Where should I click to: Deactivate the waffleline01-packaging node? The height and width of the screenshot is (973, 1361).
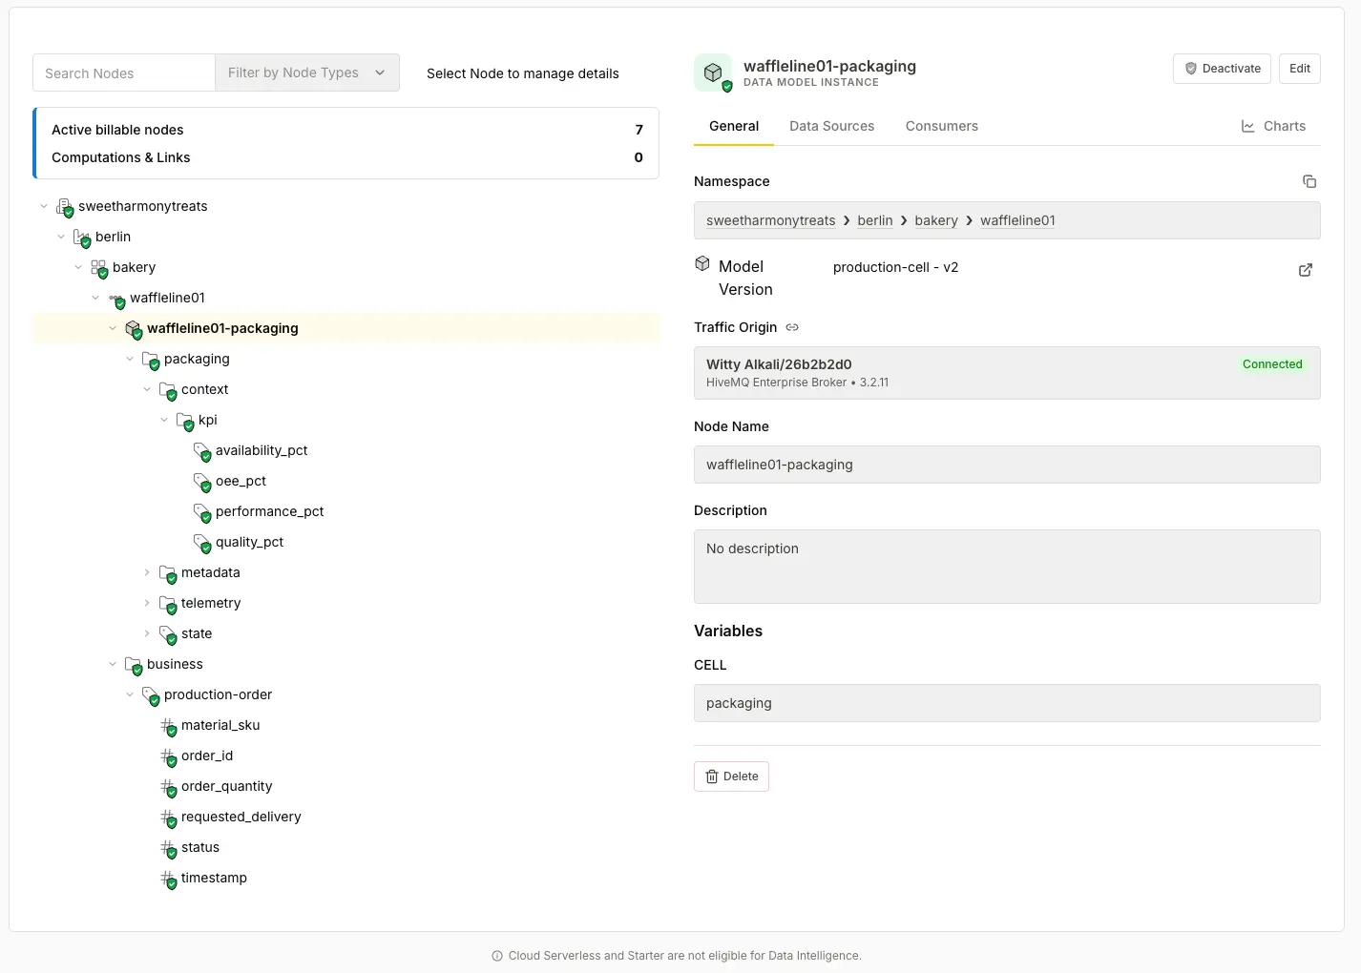[1222, 69]
